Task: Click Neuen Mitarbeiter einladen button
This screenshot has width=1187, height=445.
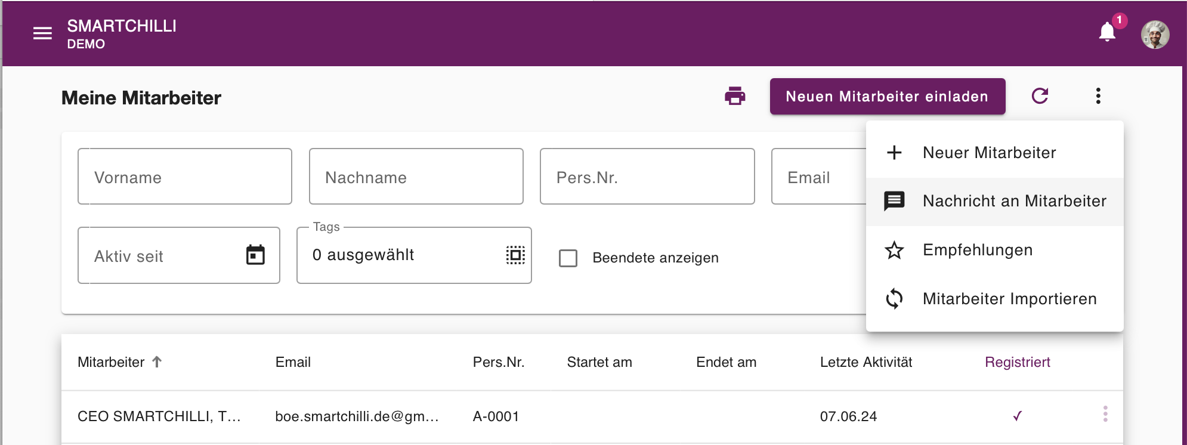Action: coord(887,96)
